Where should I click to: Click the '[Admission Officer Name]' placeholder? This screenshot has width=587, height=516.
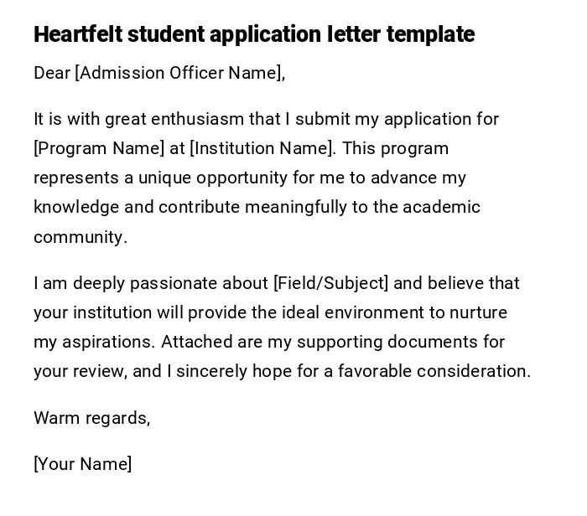pyautogui.click(x=178, y=73)
